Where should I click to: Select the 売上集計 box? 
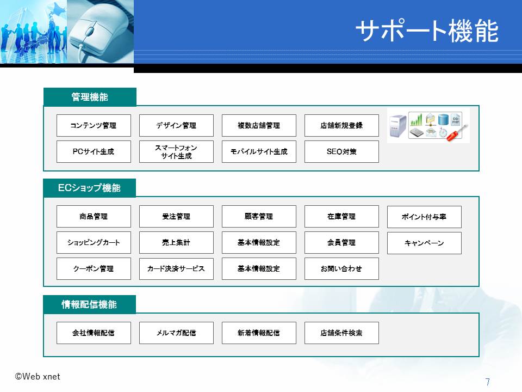point(176,242)
